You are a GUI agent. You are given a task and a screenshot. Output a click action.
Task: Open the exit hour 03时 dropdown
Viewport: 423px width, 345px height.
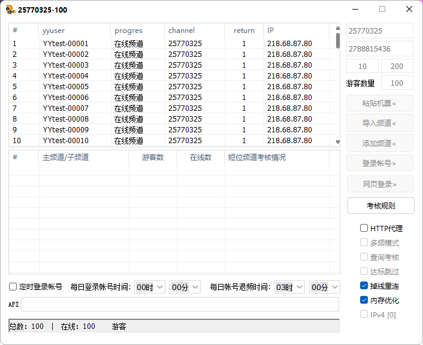[289, 287]
